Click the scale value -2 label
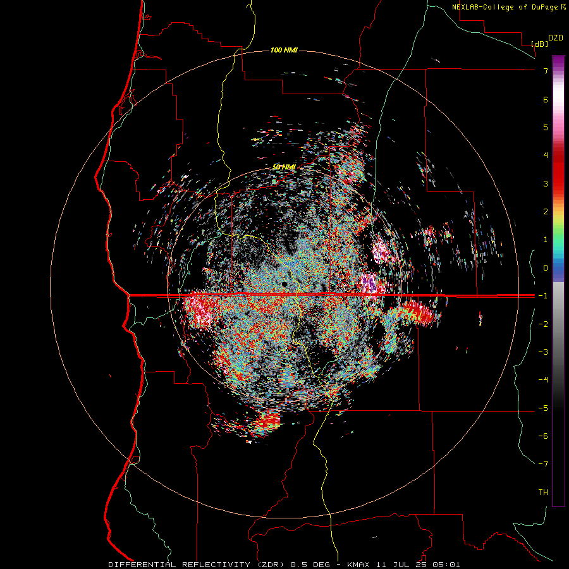This screenshot has width=569, height=569. click(543, 324)
